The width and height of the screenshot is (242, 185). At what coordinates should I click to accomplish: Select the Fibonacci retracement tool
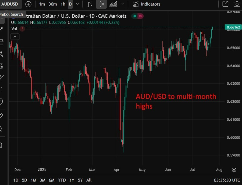[1, 42]
